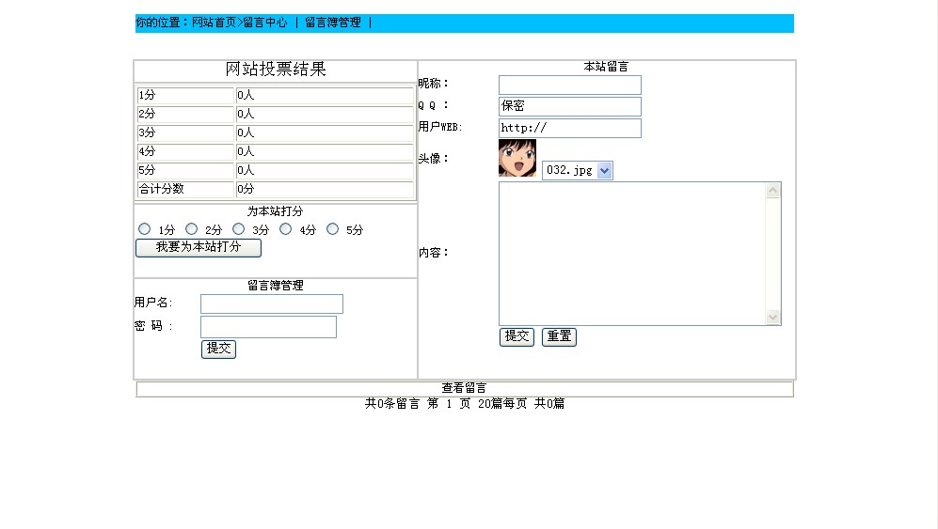Submit the guestbook admin login form
This screenshot has height=529, width=938.
point(218,350)
